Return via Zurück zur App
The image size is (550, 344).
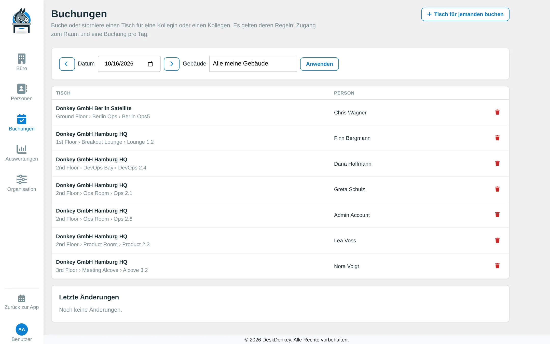[x=22, y=302]
